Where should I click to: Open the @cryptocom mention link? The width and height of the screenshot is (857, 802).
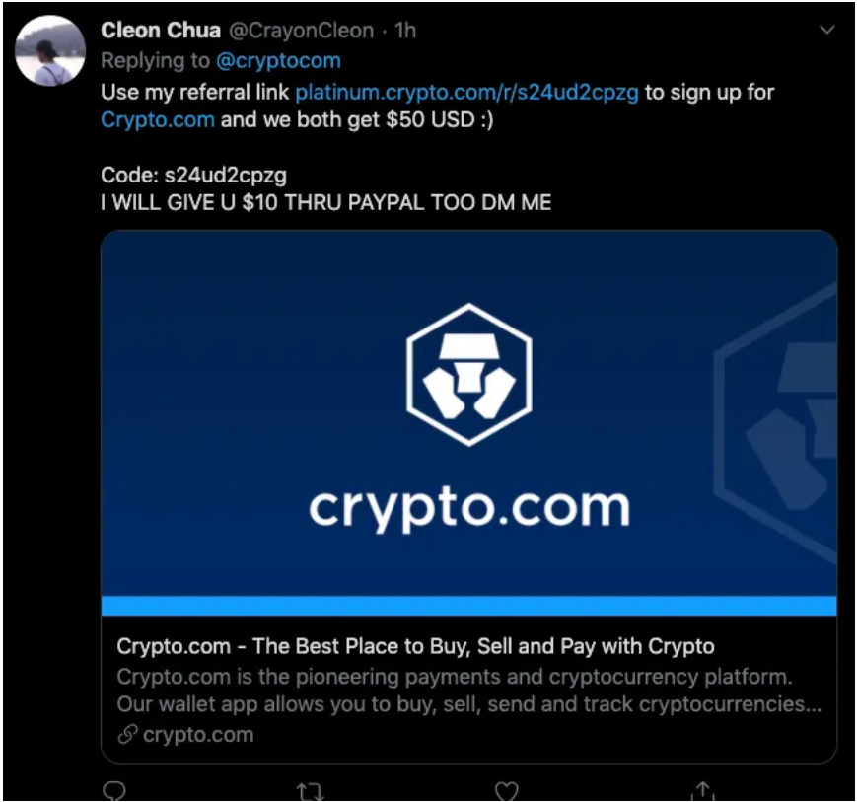point(278,61)
